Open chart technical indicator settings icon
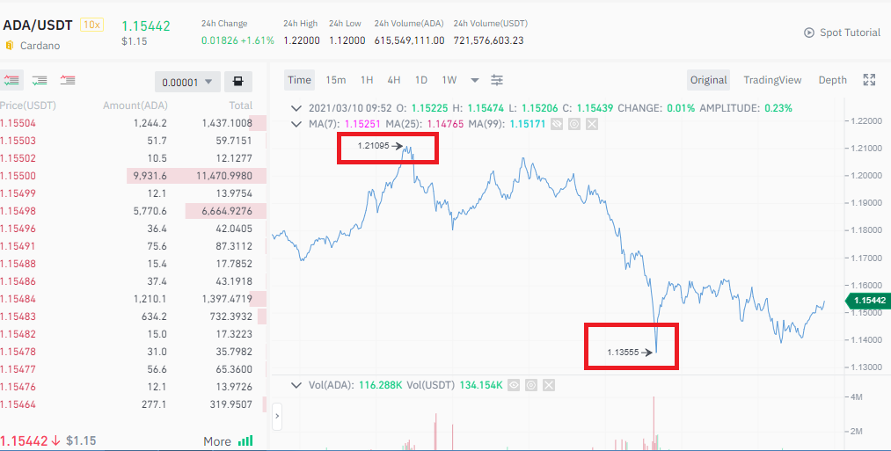This screenshot has height=451, width=891. click(497, 80)
